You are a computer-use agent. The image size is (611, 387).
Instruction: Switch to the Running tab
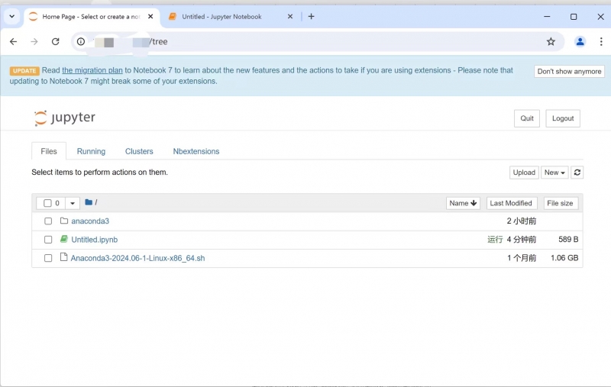[x=91, y=151]
